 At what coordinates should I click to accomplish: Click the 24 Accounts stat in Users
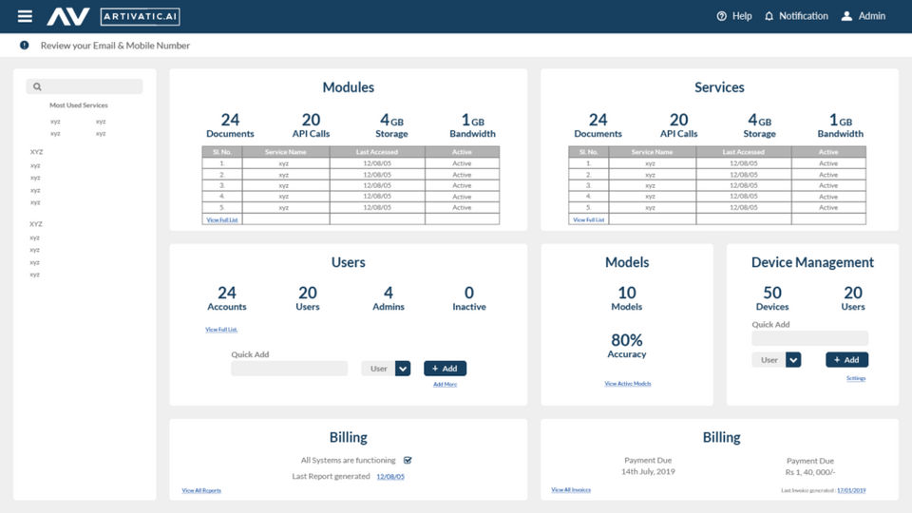[x=227, y=298]
